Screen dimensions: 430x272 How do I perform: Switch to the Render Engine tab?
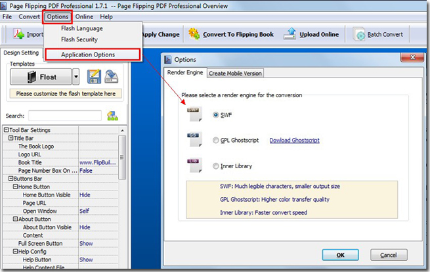tap(185, 72)
